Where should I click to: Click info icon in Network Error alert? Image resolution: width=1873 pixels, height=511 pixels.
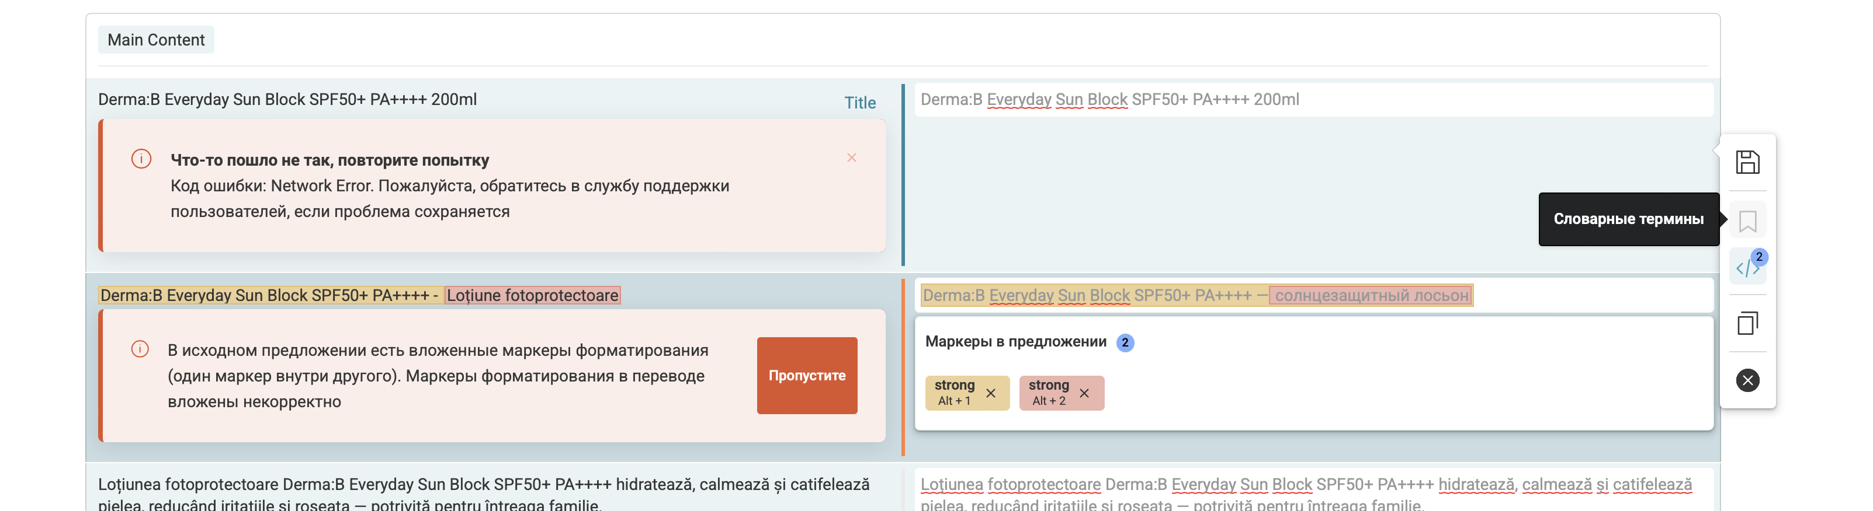tap(141, 158)
